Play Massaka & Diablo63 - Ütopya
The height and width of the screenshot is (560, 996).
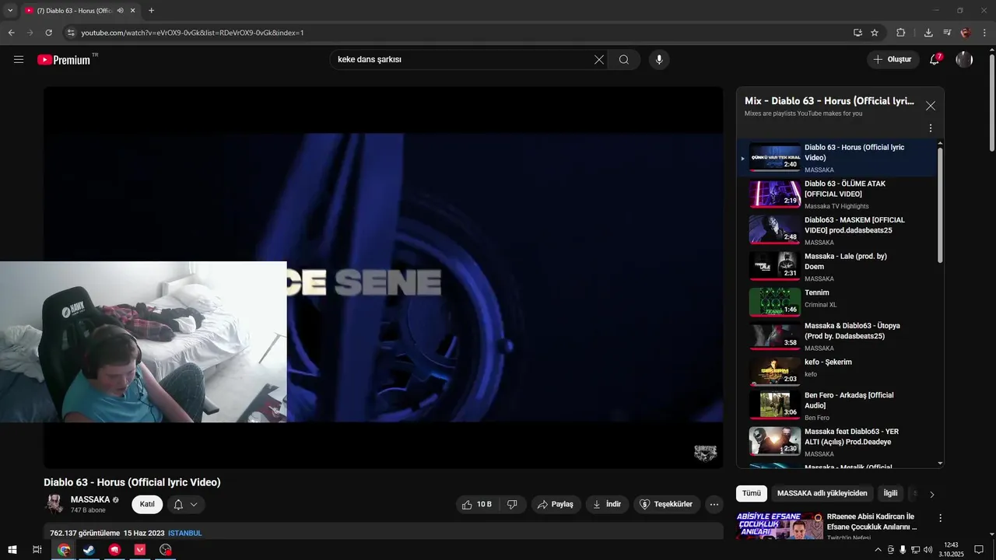(837, 336)
